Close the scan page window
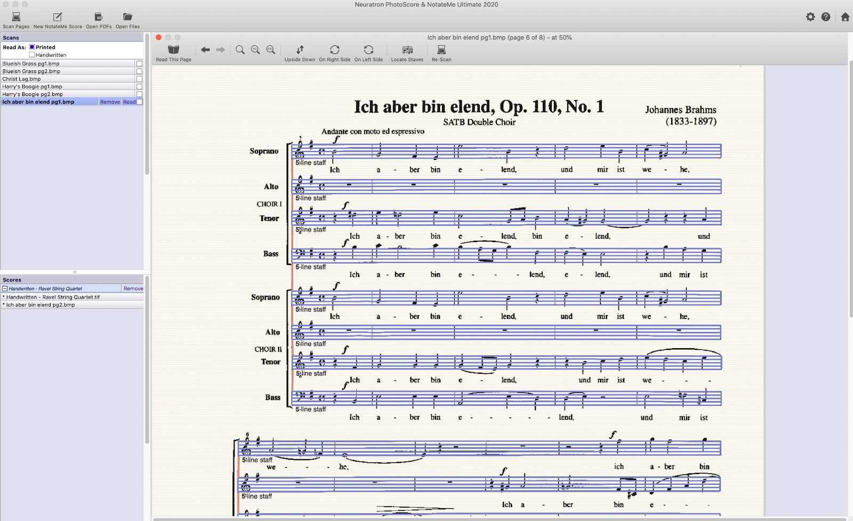The width and height of the screenshot is (853, 521). [x=158, y=37]
